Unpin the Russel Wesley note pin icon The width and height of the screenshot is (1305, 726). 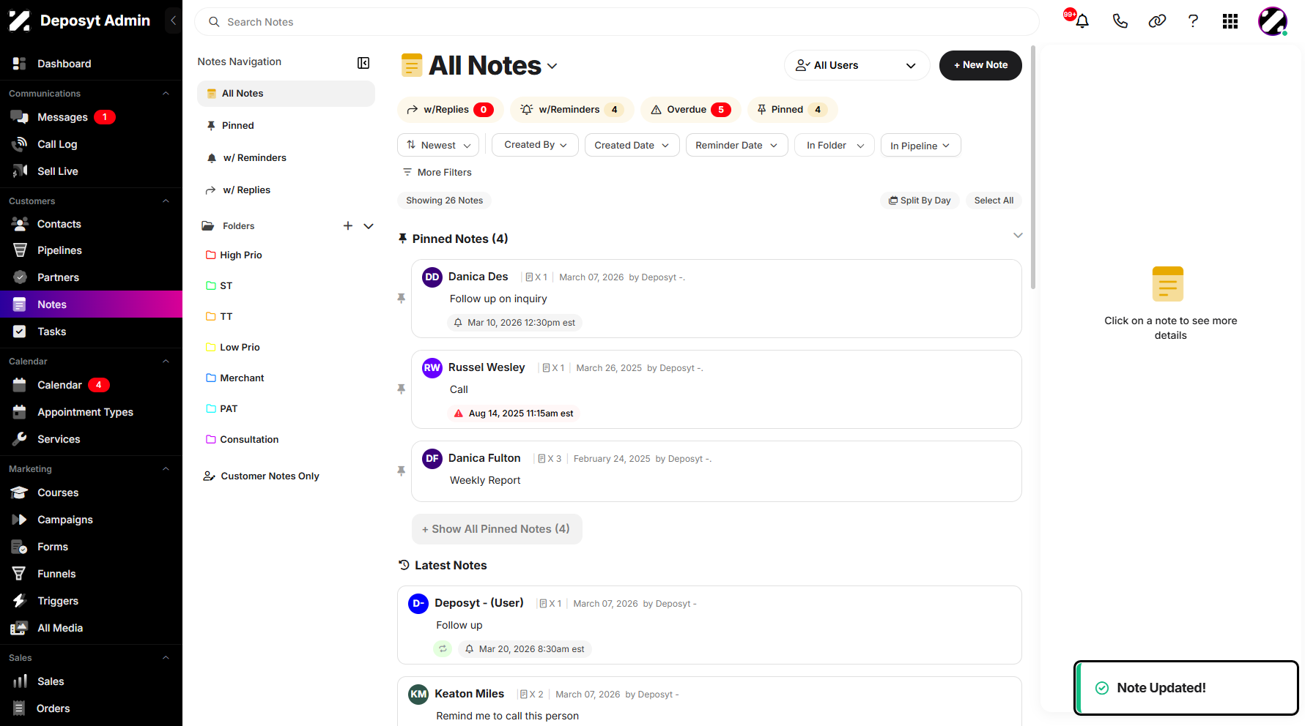pyautogui.click(x=401, y=389)
